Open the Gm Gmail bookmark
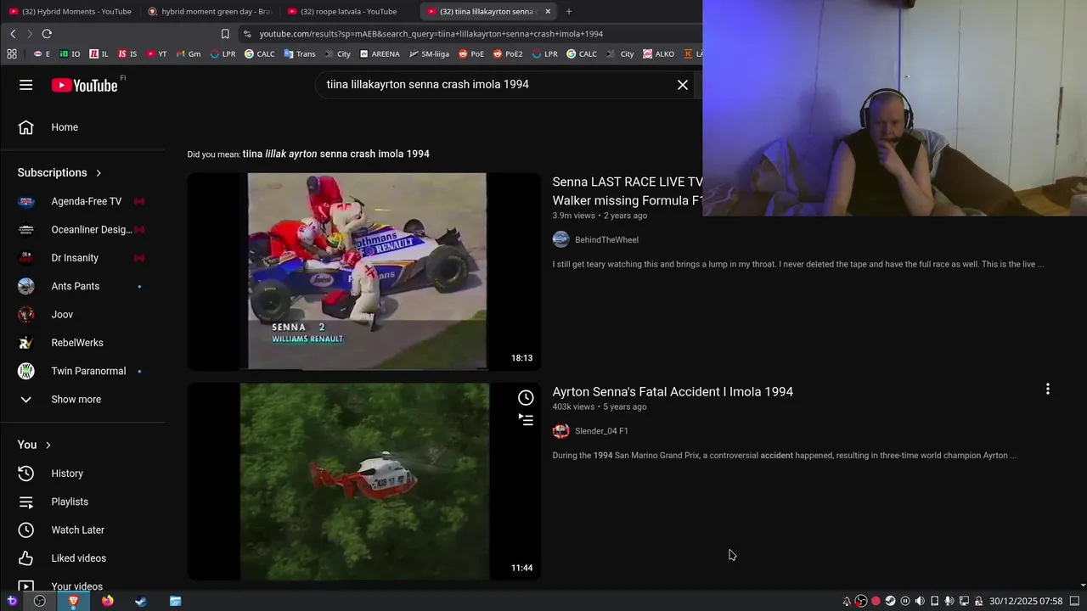 188,53
